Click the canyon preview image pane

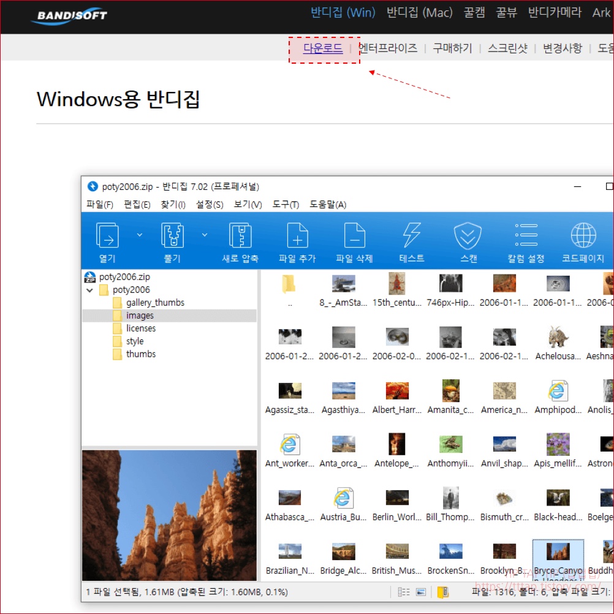169,515
